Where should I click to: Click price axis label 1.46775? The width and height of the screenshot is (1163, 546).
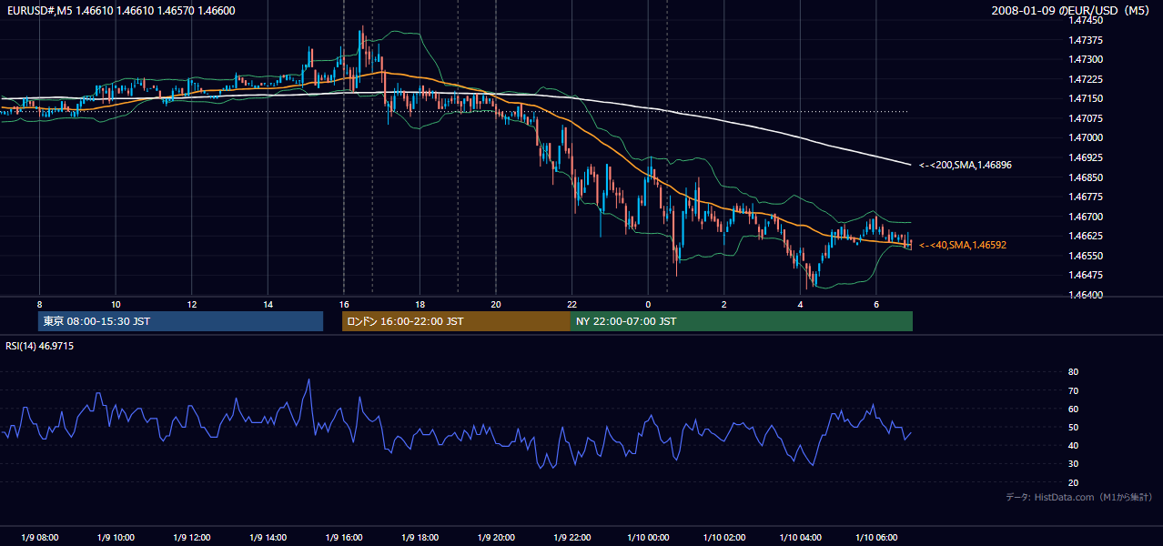[x=1086, y=197]
